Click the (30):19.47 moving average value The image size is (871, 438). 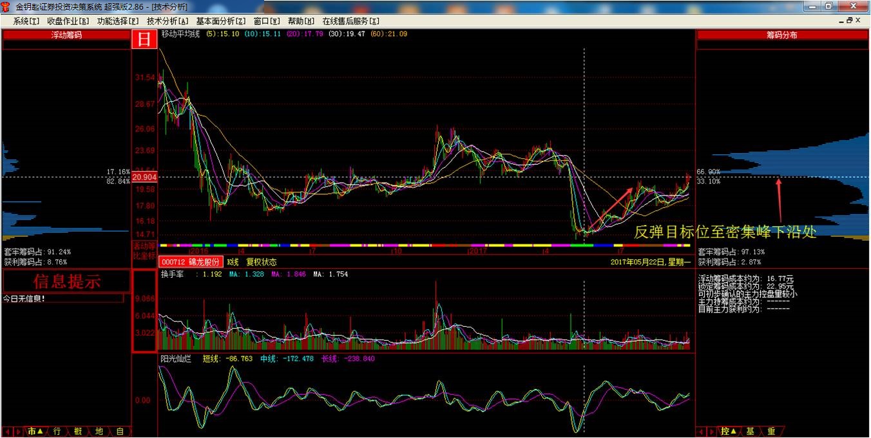coord(347,34)
